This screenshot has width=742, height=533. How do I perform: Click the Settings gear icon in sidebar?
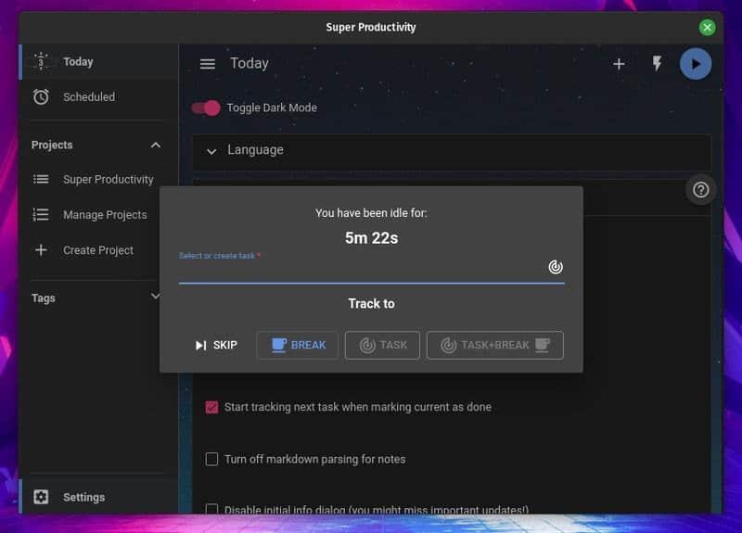[41, 497]
